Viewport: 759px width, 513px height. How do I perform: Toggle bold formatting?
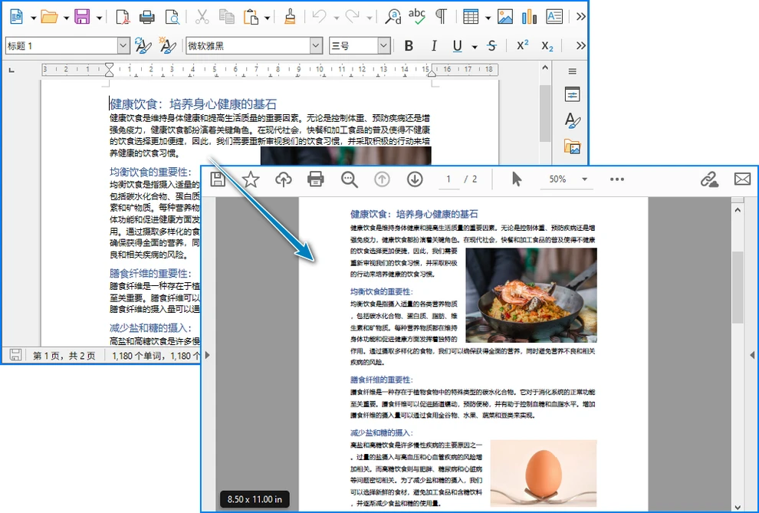[410, 45]
